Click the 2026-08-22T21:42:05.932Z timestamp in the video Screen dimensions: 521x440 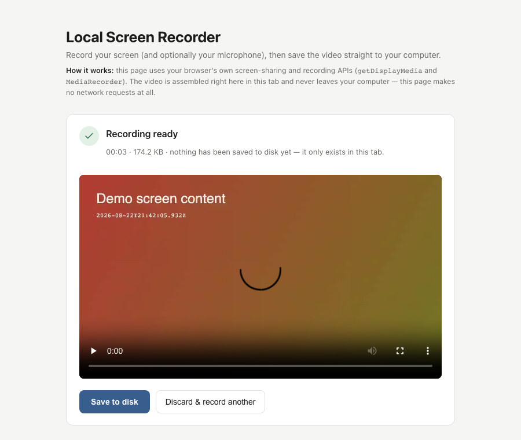click(x=141, y=215)
